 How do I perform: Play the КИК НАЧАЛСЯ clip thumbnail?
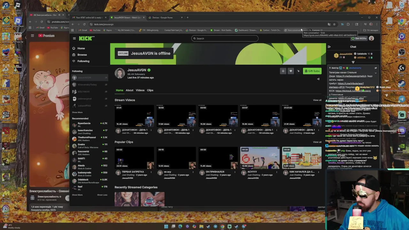click(302, 158)
